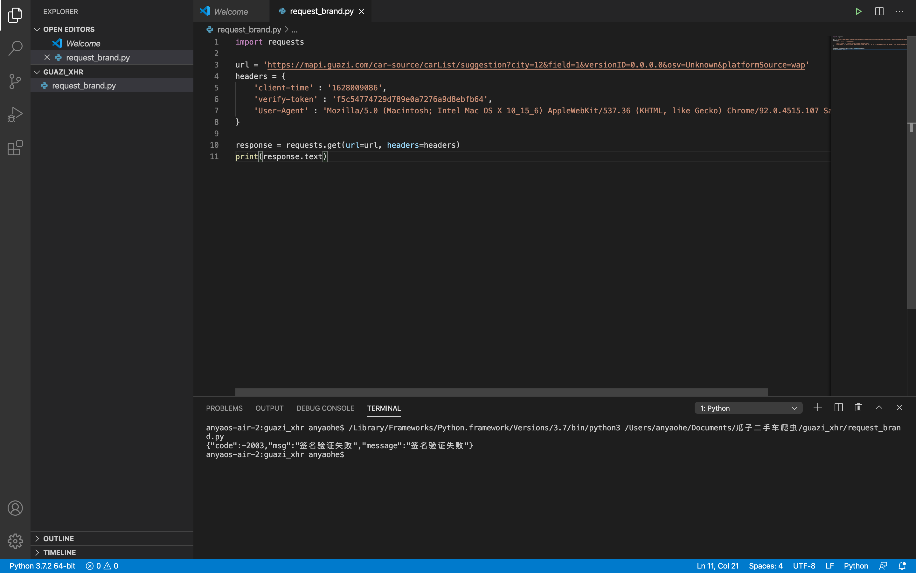This screenshot has width=916, height=573.
Task: Change language mode Python in status bar
Action: click(856, 566)
